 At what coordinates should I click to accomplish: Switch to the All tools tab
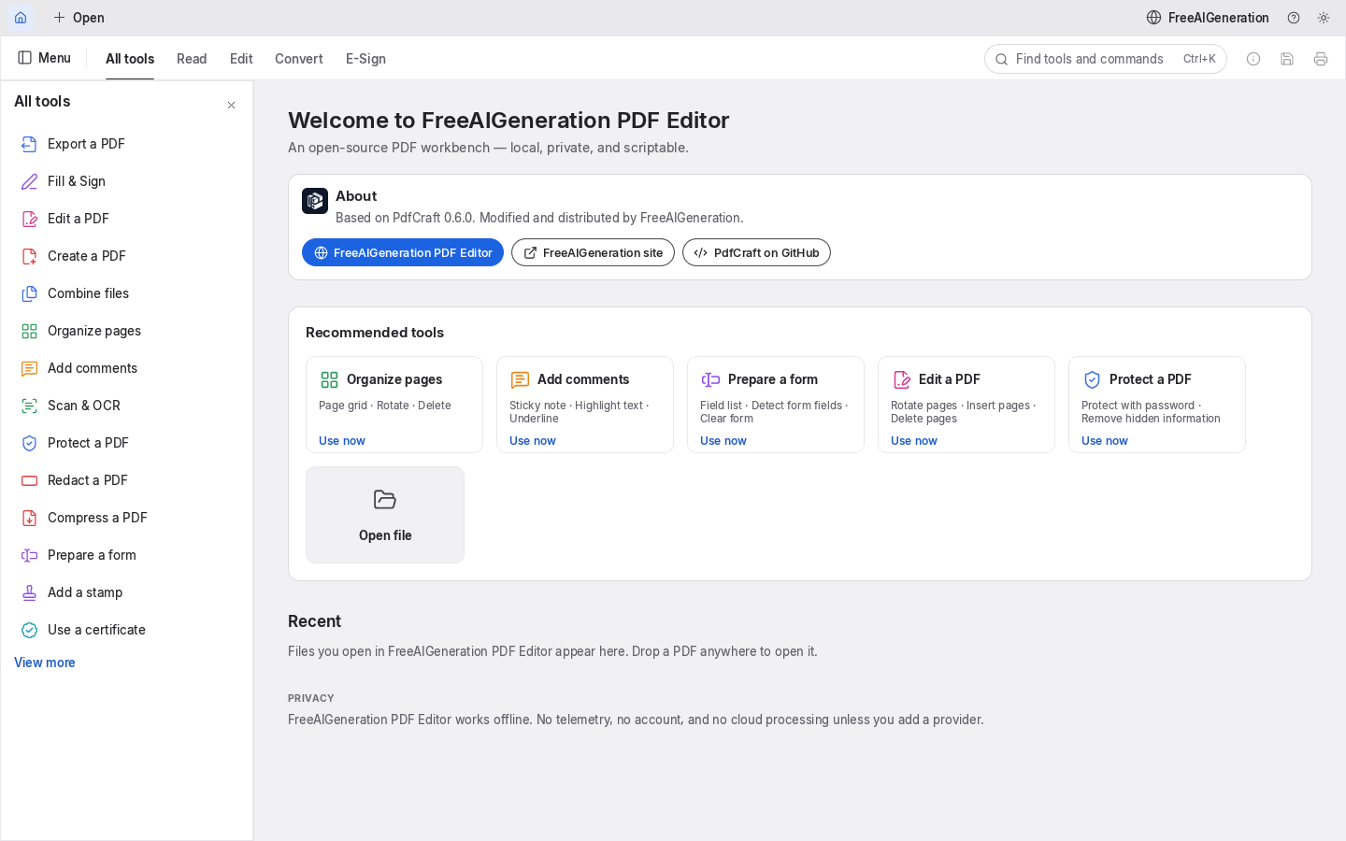coord(130,59)
